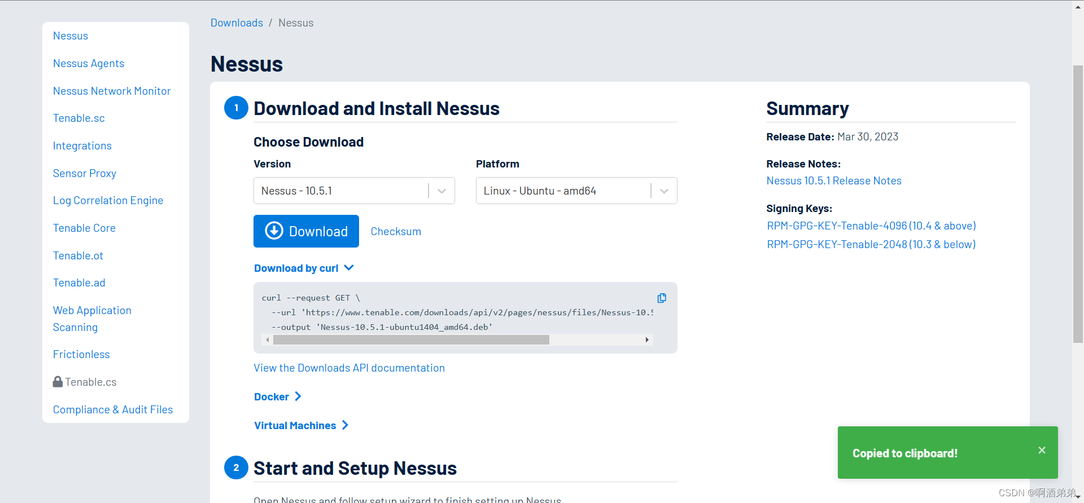
Task: Open Sensor Proxy in the sidebar
Action: [x=85, y=173]
